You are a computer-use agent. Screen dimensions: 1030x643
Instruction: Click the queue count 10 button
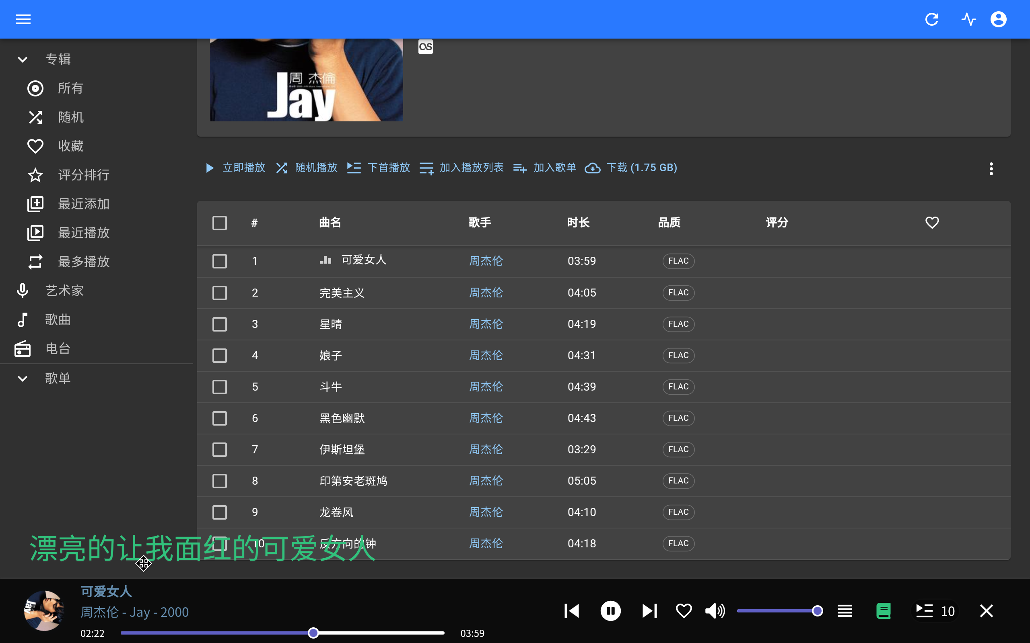pos(935,611)
